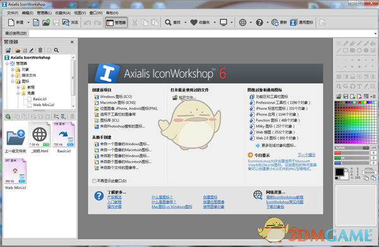The width and height of the screenshot is (379, 247).
Task: Collapse the 管理器 node in the tree
Action: 7,64
